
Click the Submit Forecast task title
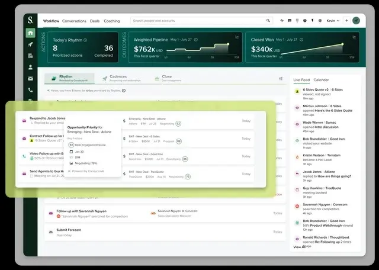pos(69,230)
